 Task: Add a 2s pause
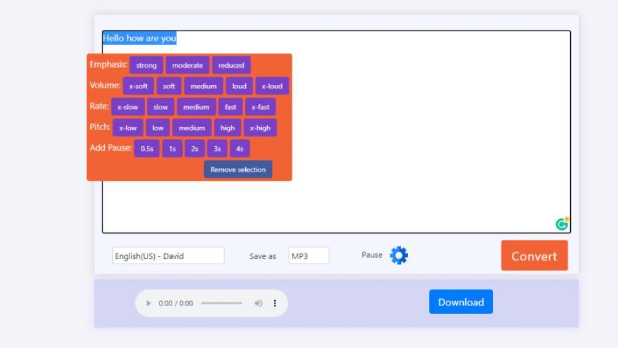coord(195,149)
